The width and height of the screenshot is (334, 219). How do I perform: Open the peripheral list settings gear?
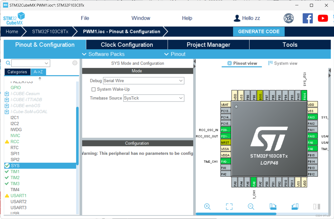coord(75,63)
